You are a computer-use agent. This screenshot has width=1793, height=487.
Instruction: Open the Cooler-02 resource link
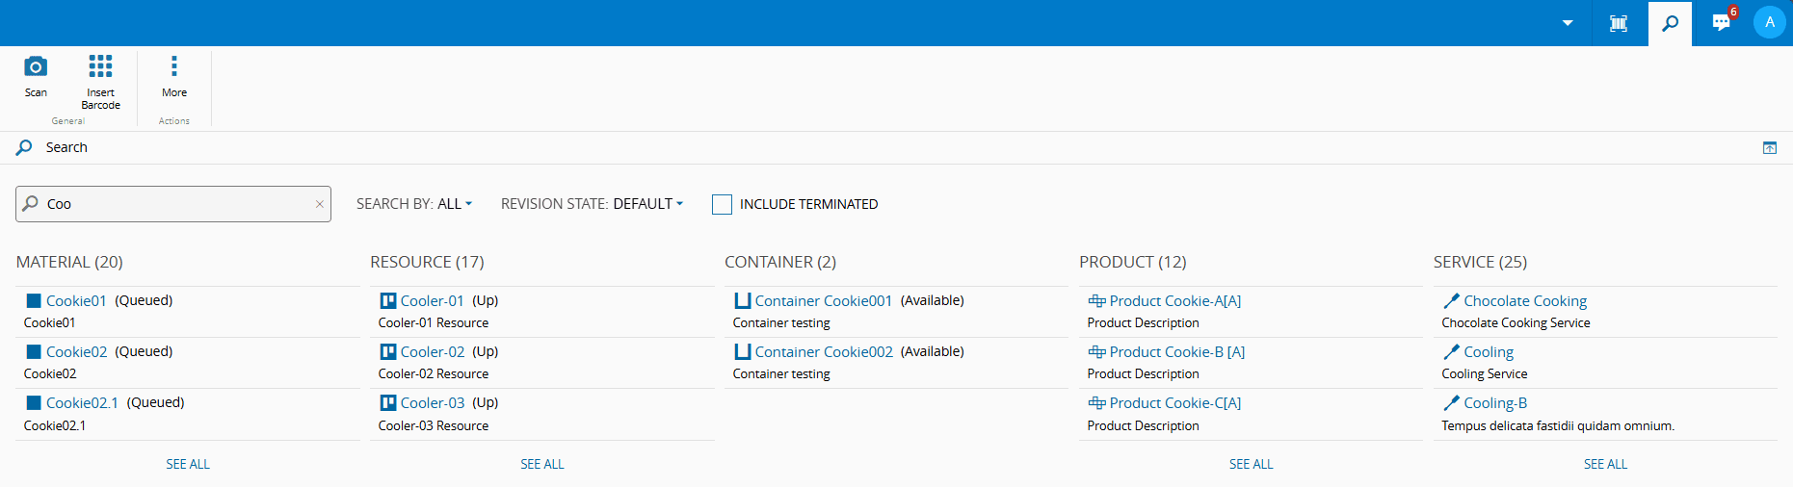(433, 352)
